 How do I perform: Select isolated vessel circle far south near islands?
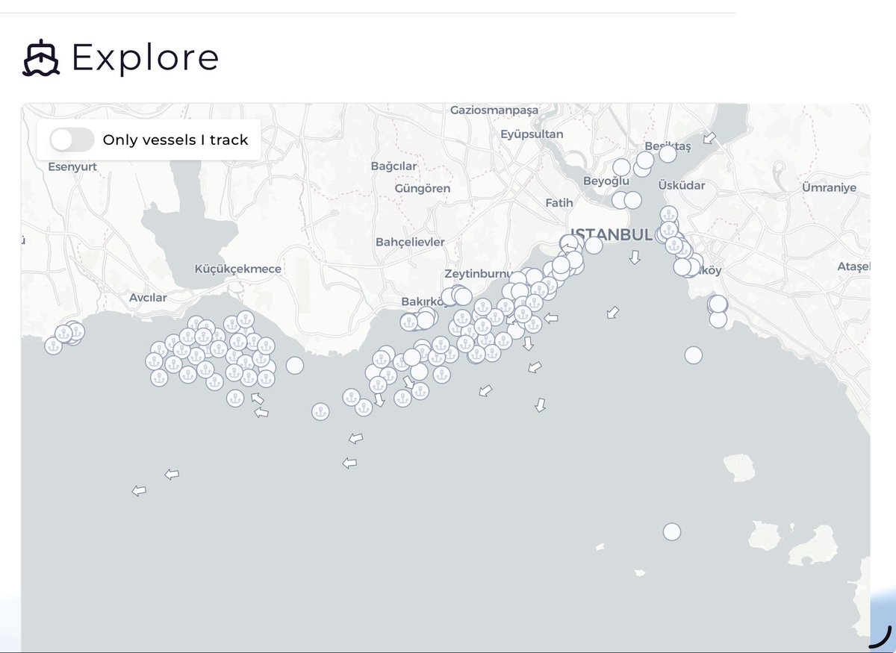click(x=672, y=531)
